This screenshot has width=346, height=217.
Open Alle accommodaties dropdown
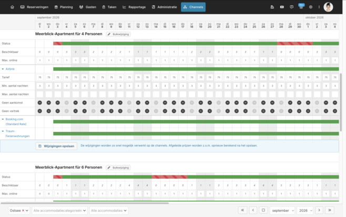point(109,210)
